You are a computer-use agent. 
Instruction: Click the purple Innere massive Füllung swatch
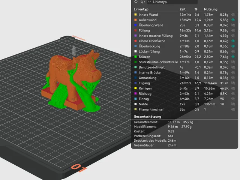click(135, 36)
